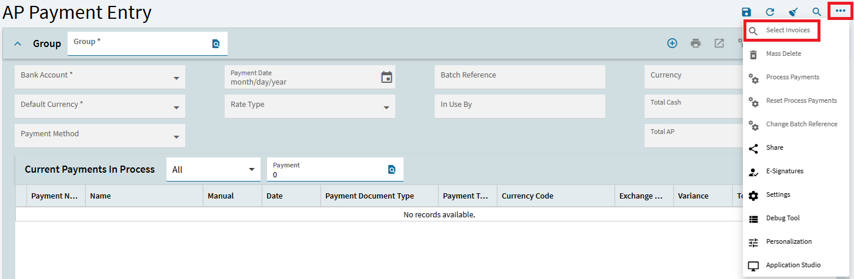Click the header Search magnifier icon

click(x=816, y=12)
